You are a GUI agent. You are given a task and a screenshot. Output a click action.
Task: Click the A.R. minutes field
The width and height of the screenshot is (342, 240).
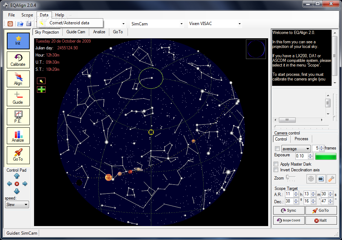tap(307, 194)
